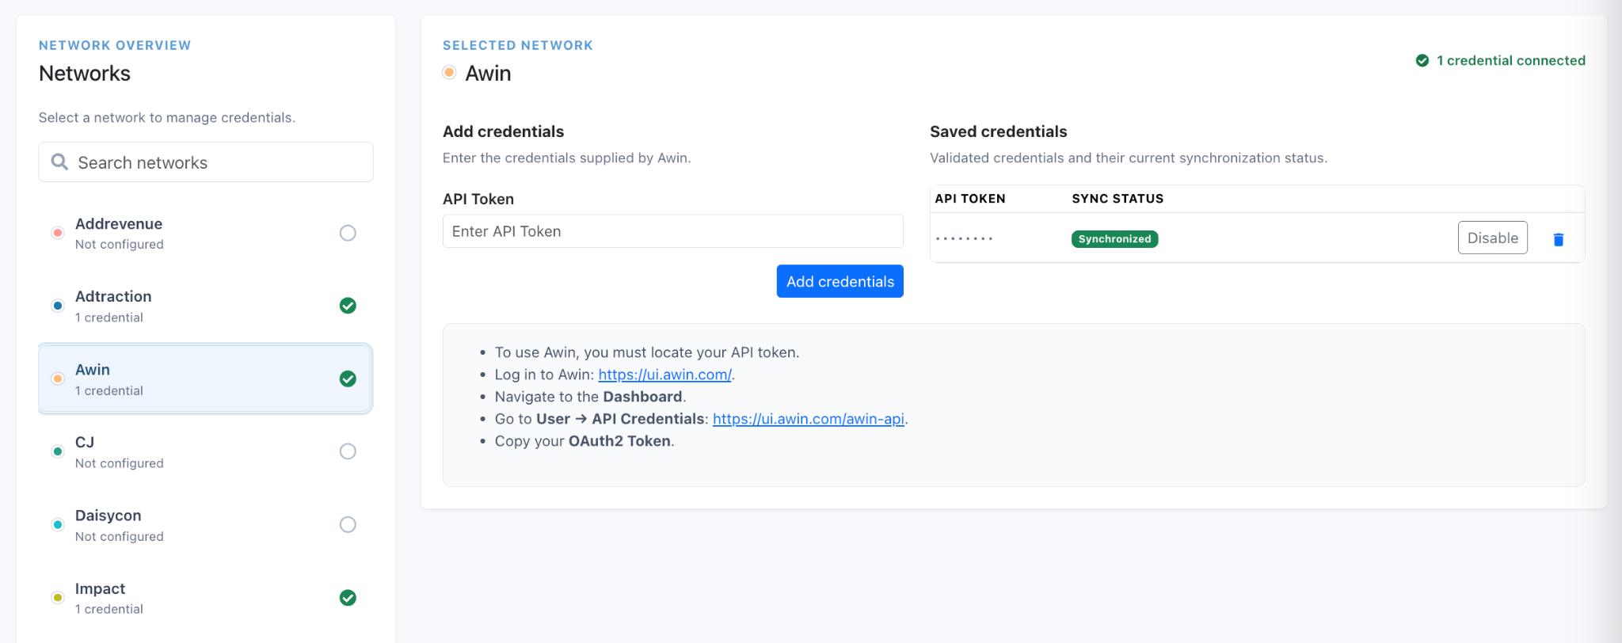This screenshot has height=643, width=1622.
Task: Open the awin-api credentials link
Action: (809, 419)
